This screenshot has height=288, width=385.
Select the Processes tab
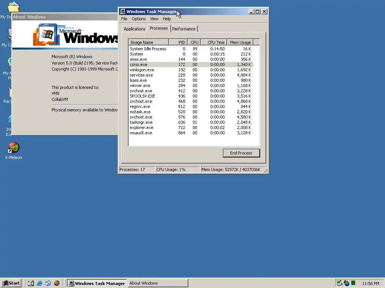(x=159, y=28)
